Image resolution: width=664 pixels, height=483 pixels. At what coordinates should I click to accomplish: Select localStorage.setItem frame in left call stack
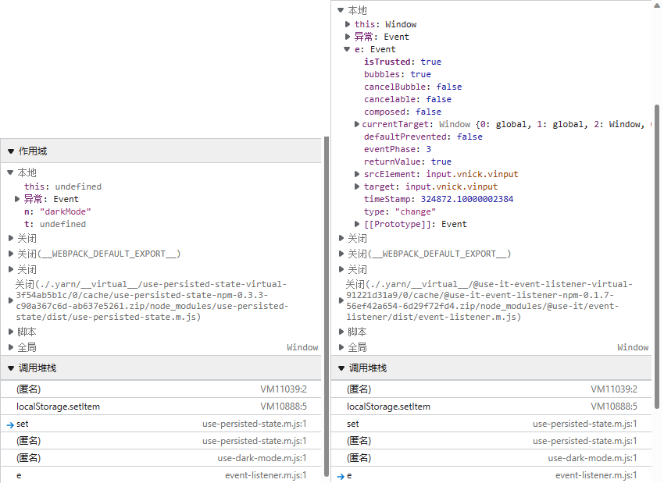161,407
